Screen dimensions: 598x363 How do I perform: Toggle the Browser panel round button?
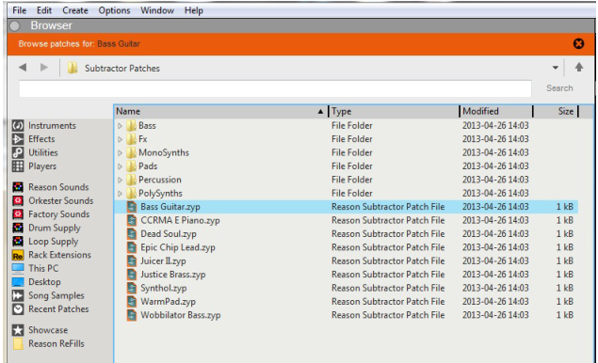(14, 26)
